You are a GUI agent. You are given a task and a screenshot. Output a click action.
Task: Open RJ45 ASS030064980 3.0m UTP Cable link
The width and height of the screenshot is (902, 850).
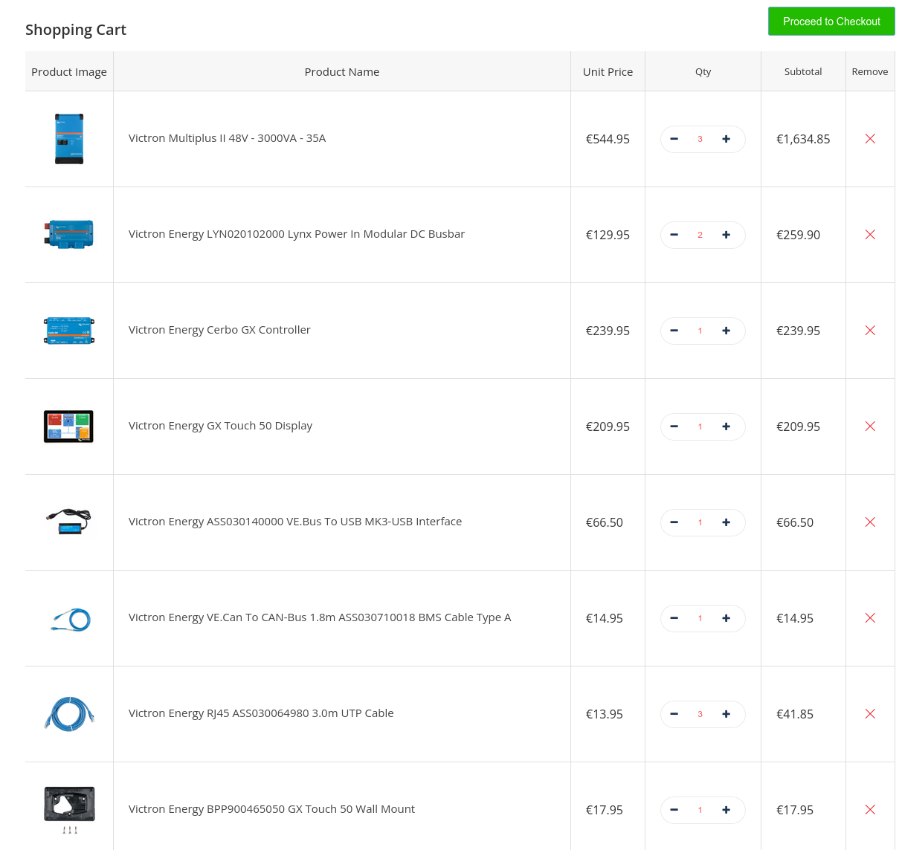click(261, 713)
